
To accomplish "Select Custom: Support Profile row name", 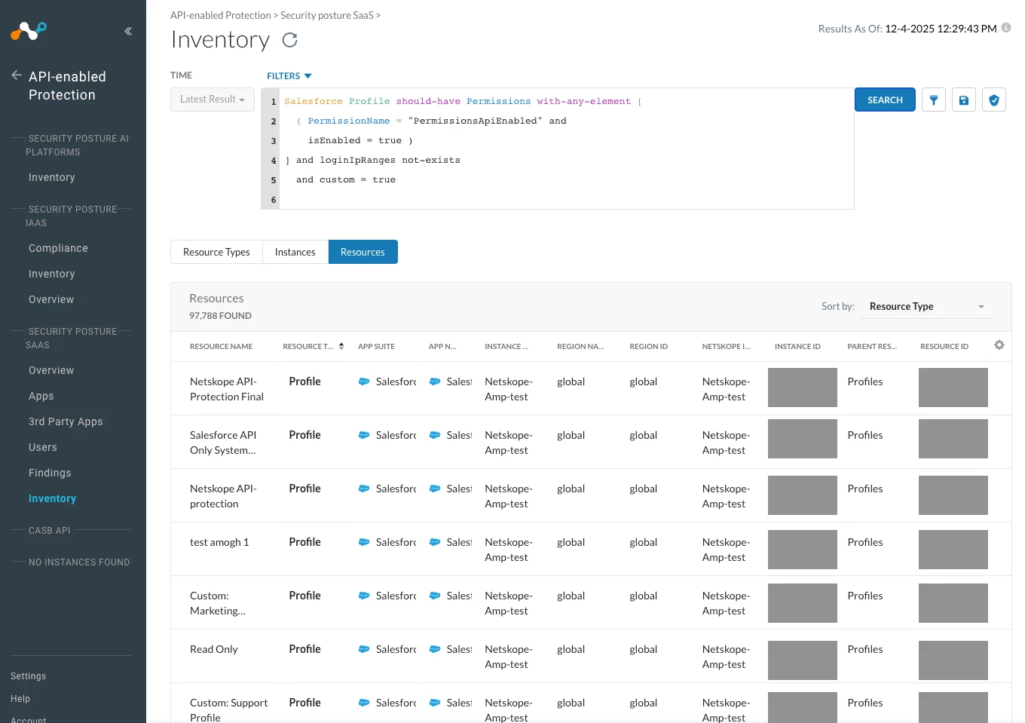I will [229, 710].
